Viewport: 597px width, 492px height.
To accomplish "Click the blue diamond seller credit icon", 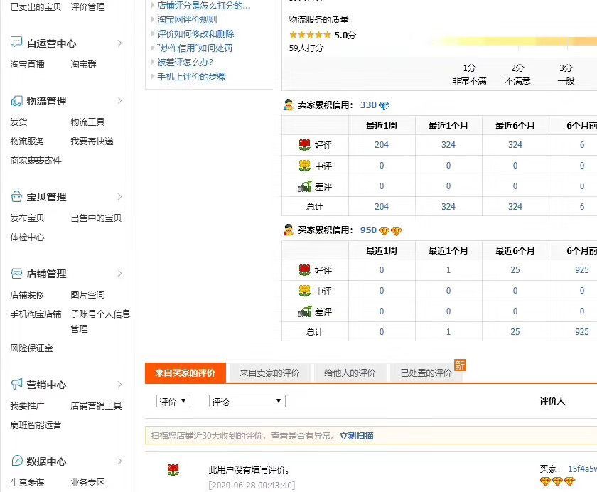I will 384,106.
